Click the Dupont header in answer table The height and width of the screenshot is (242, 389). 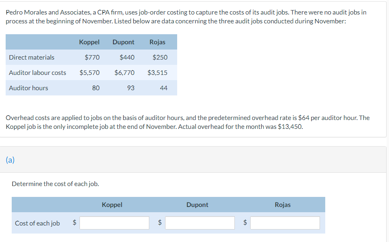point(197,205)
